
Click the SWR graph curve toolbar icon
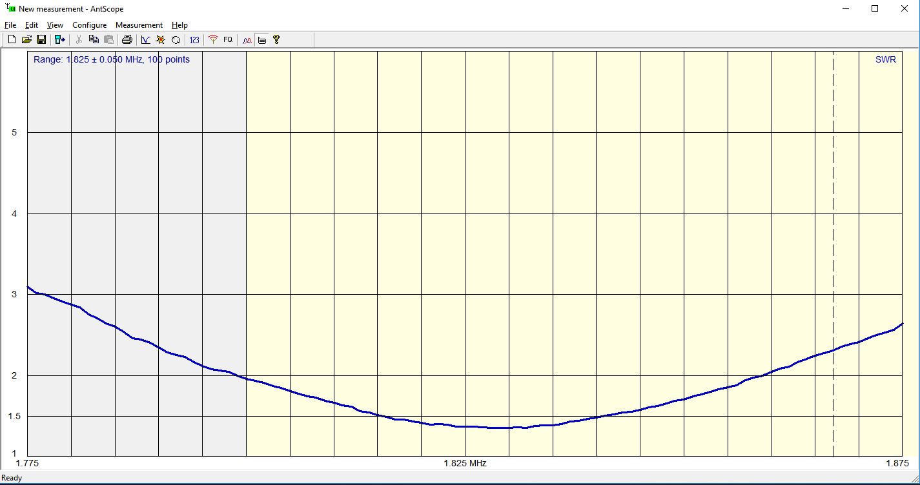146,40
